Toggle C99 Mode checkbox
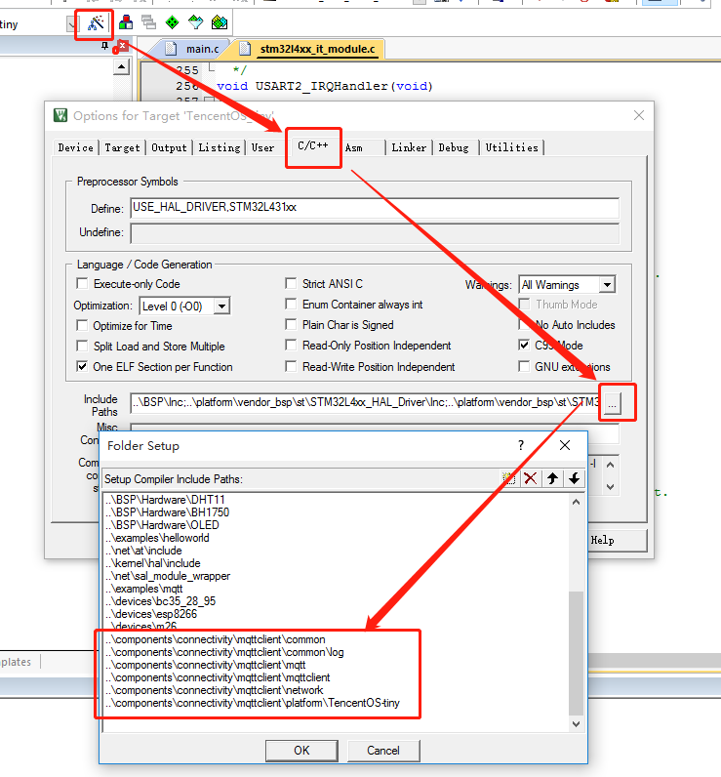 click(x=524, y=345)
